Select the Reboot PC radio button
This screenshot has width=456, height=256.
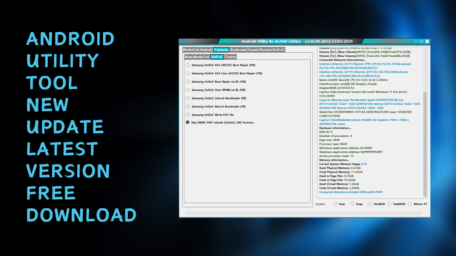coord(410,204)
